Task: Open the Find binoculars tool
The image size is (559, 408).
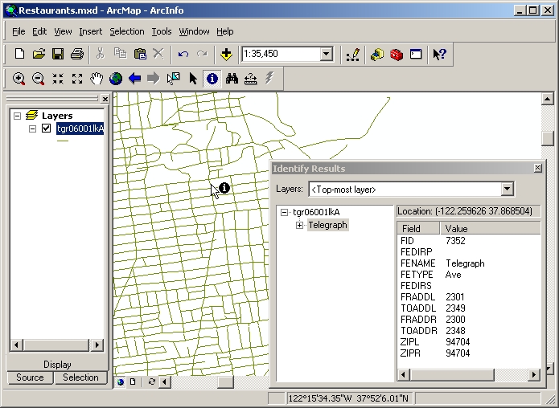Action: 232,79
